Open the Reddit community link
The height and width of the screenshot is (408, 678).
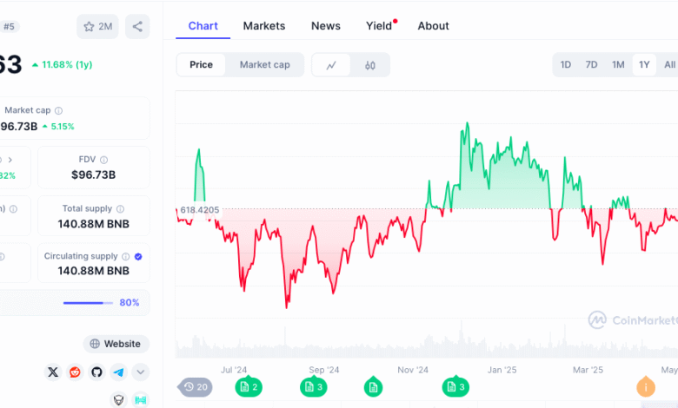tap(75, 372)
